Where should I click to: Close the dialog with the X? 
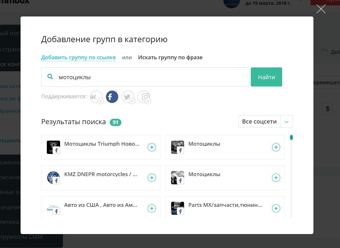click(321, 9)
